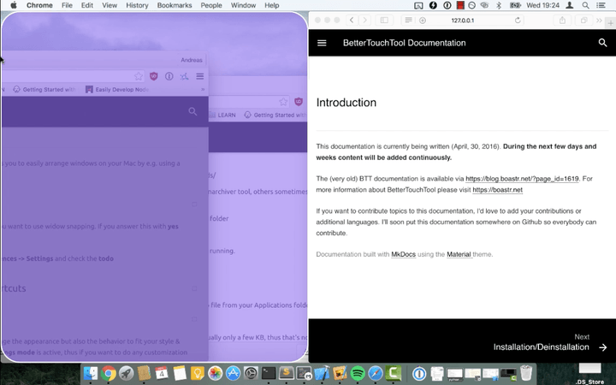
Task: Click uBlock shield in back Chrome window
Action: pos(299,102)
